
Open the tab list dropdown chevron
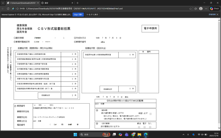click(x=3, y=3)
